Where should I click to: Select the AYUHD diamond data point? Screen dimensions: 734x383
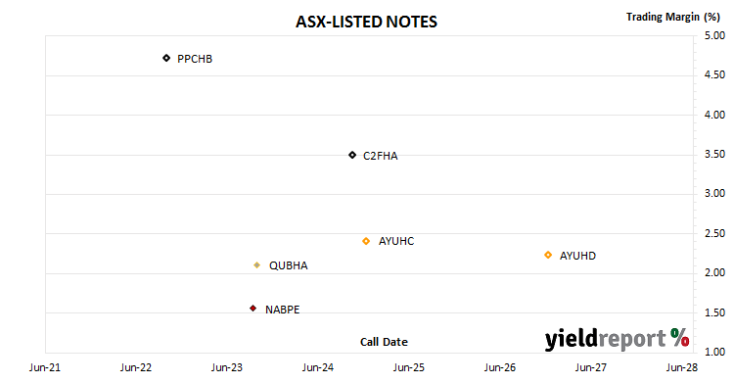point(548,255)
